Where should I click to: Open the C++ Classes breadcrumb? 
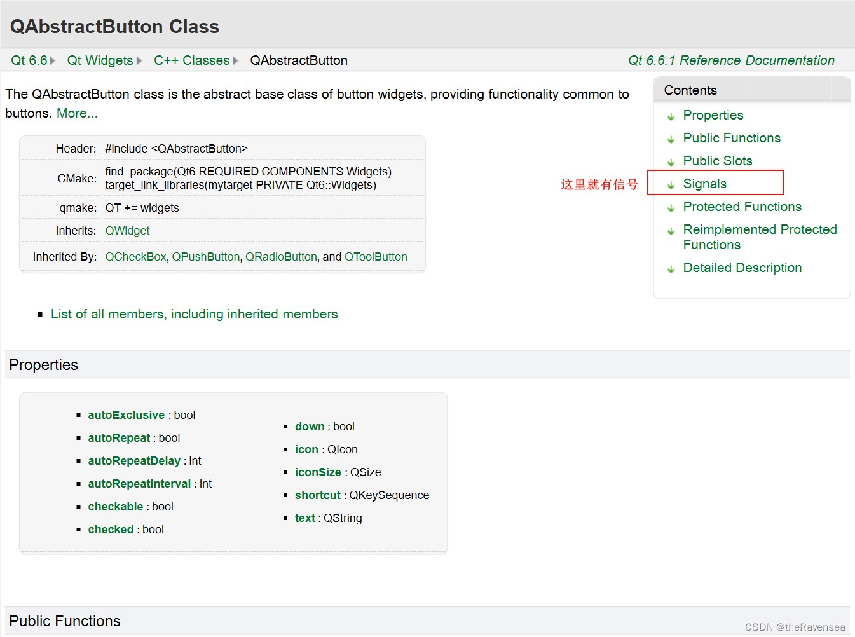coord(191,60)
